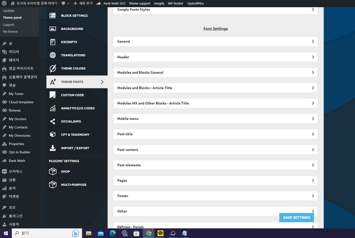Expand the Footer font section
This screenshot has width=355, height=238.
tap(215, 196)
